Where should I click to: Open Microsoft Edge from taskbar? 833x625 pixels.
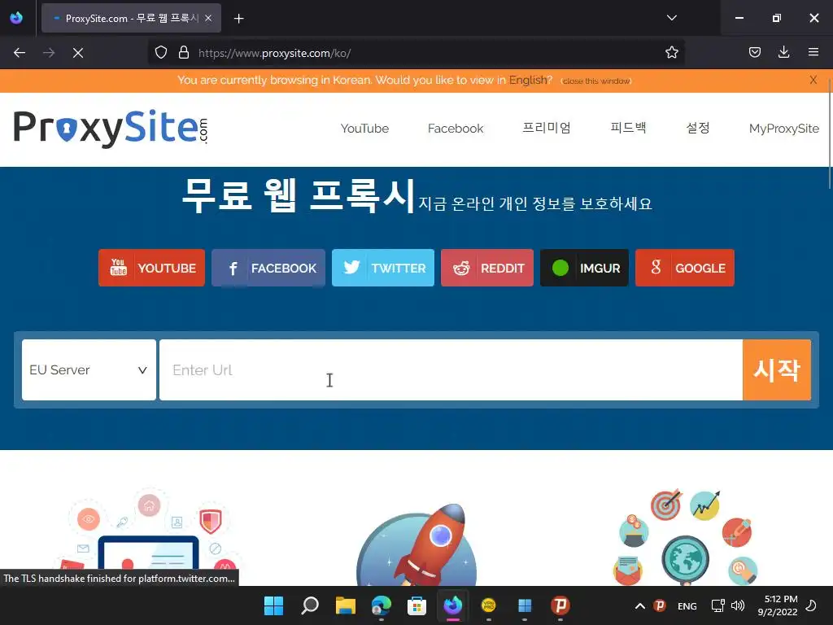click(381, 605)
